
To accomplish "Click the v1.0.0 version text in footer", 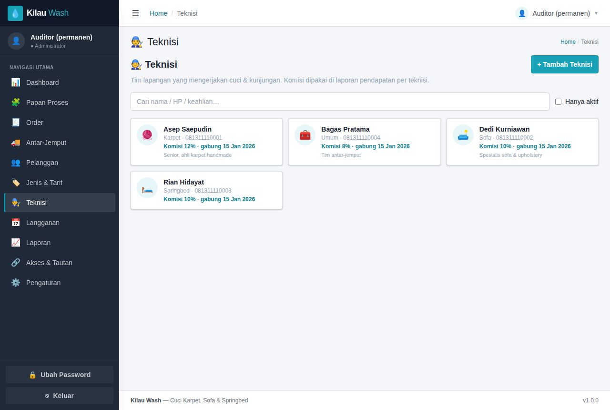I will coord(590,400).
